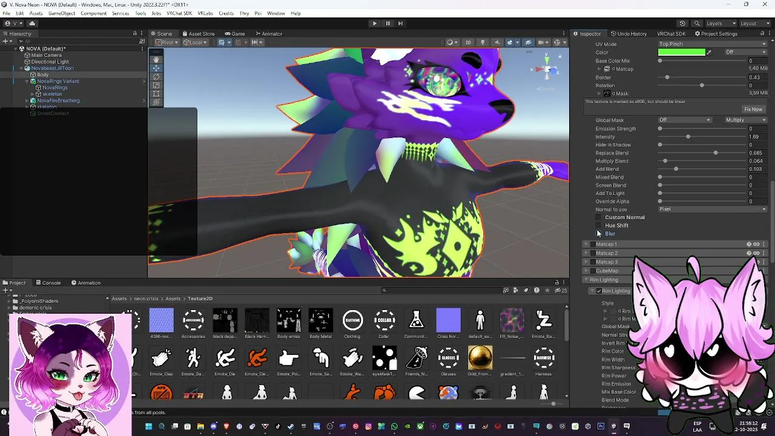
Task: Open the Normal to use dropdown
Action: click(x=713, y=210)
